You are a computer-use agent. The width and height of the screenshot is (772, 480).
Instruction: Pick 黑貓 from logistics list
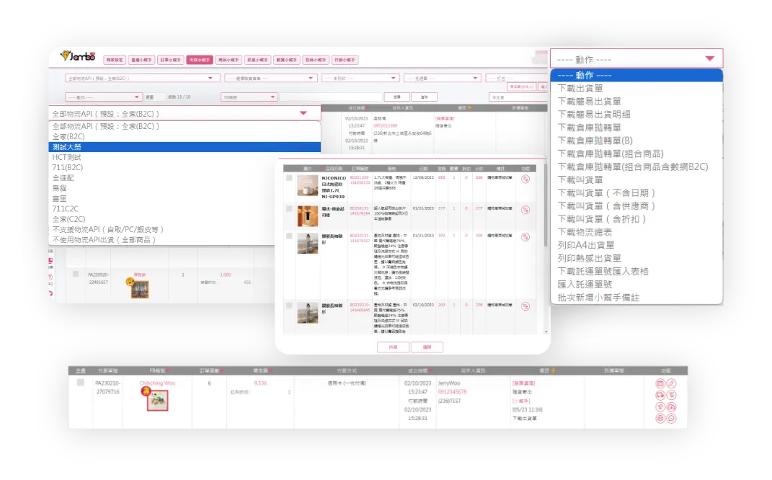click(x=61, y=188)
